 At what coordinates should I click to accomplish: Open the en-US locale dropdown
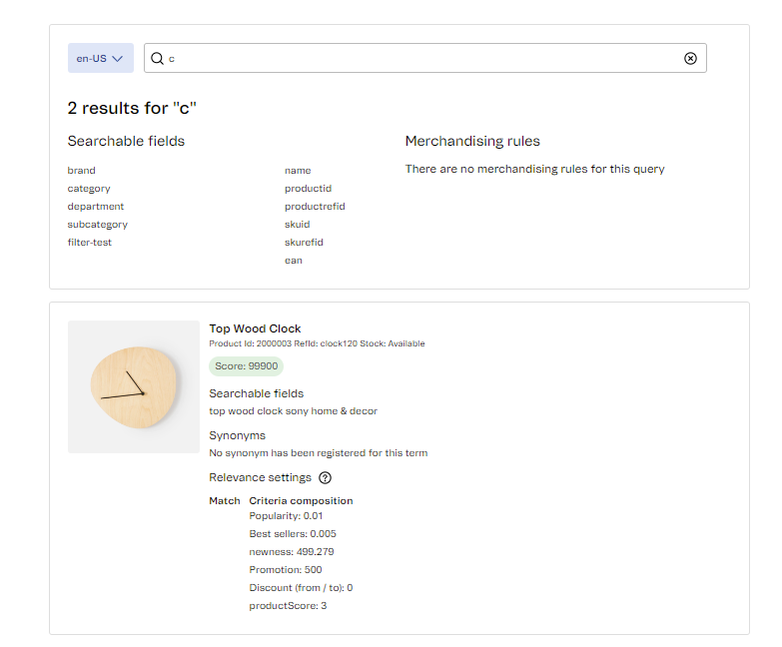click(x=100, y=58)
